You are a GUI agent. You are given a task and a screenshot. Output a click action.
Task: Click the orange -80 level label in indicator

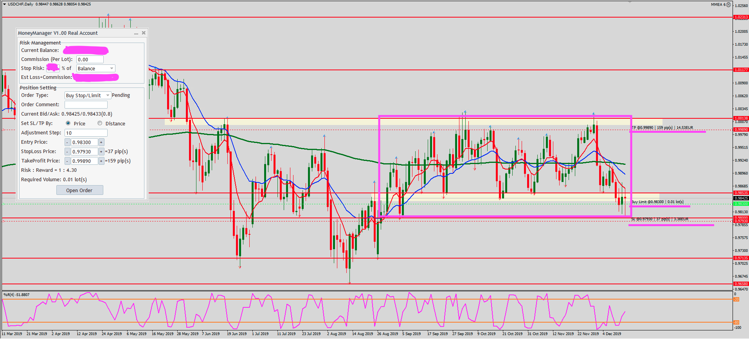(x=736, y=323)
